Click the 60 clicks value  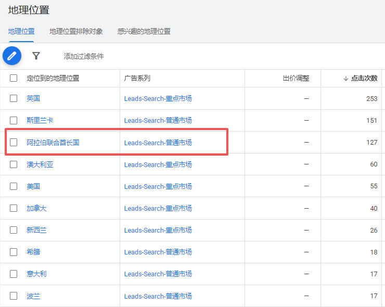point(374,164)
